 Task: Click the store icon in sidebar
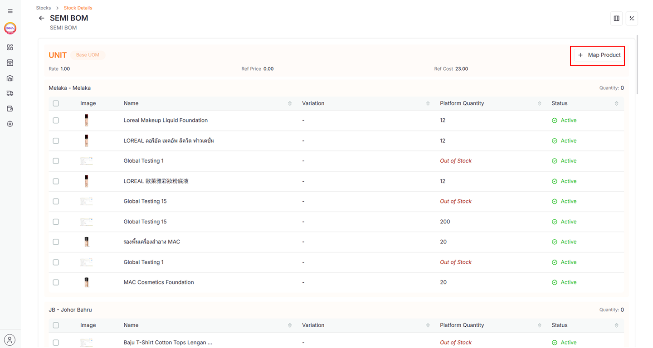[10, 63]
